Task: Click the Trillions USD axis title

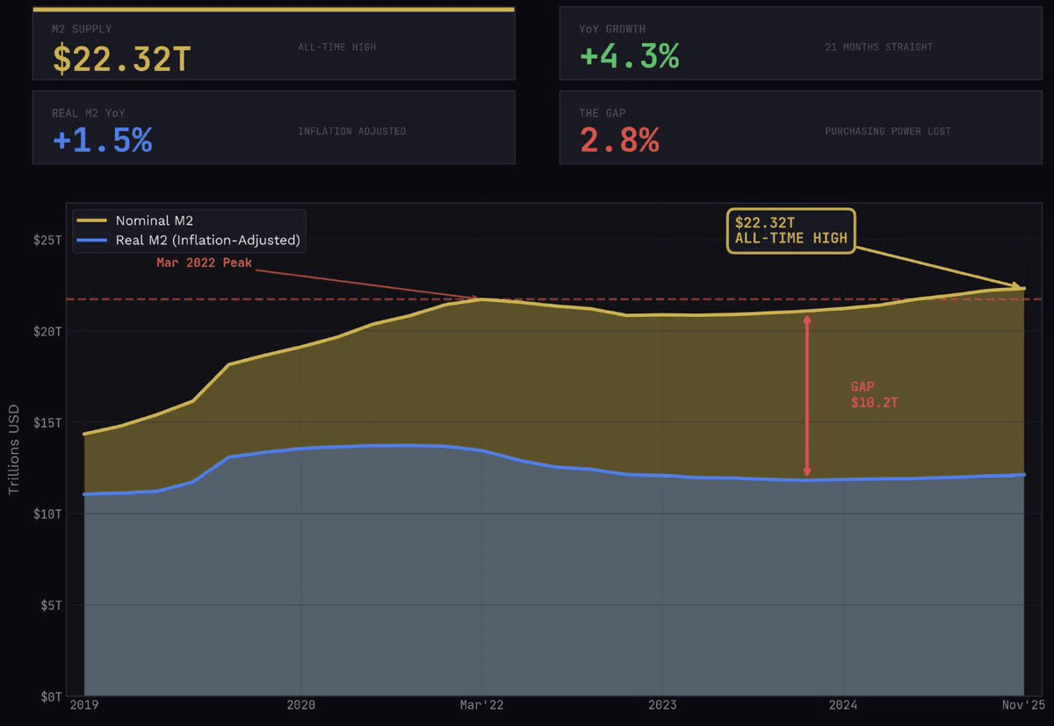Action: (x=13, y=449)
